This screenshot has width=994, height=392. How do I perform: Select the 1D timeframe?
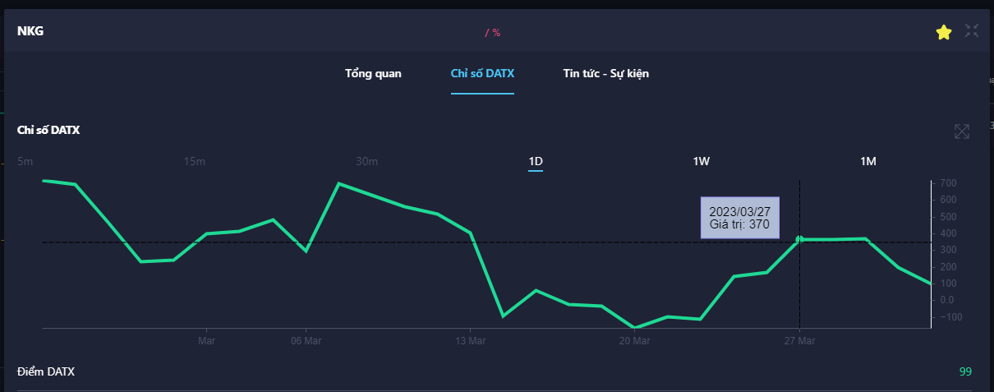pos(536,161)
